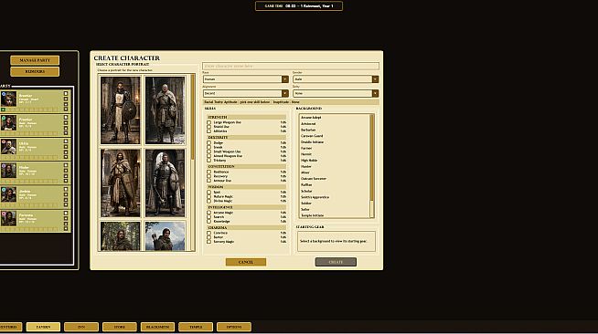Check the Spot skill checkbox
Screen dimensions: 598x334
coord(209,193)
